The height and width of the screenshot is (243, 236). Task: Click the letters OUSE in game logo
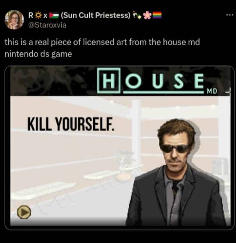point(165,81)
